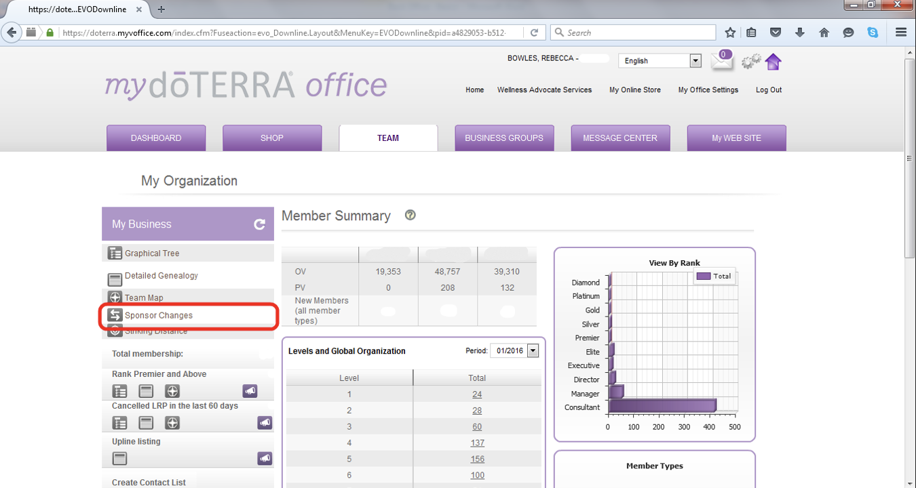
Task: Open tree view for Cancelled LRP row
Action: (119, 423)
